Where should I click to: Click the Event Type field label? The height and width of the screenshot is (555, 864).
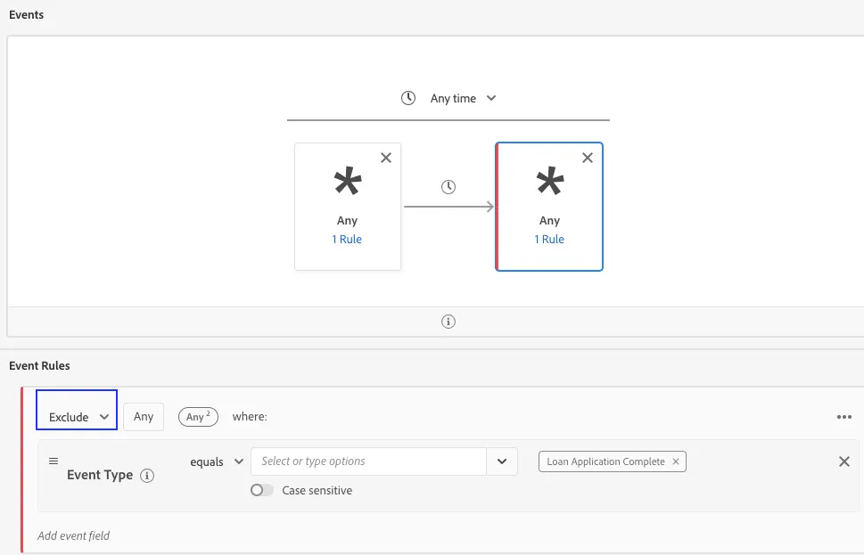(x=100, y=475)
